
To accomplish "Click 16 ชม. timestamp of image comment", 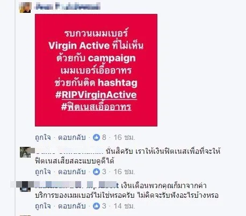I will coord(124,137).
